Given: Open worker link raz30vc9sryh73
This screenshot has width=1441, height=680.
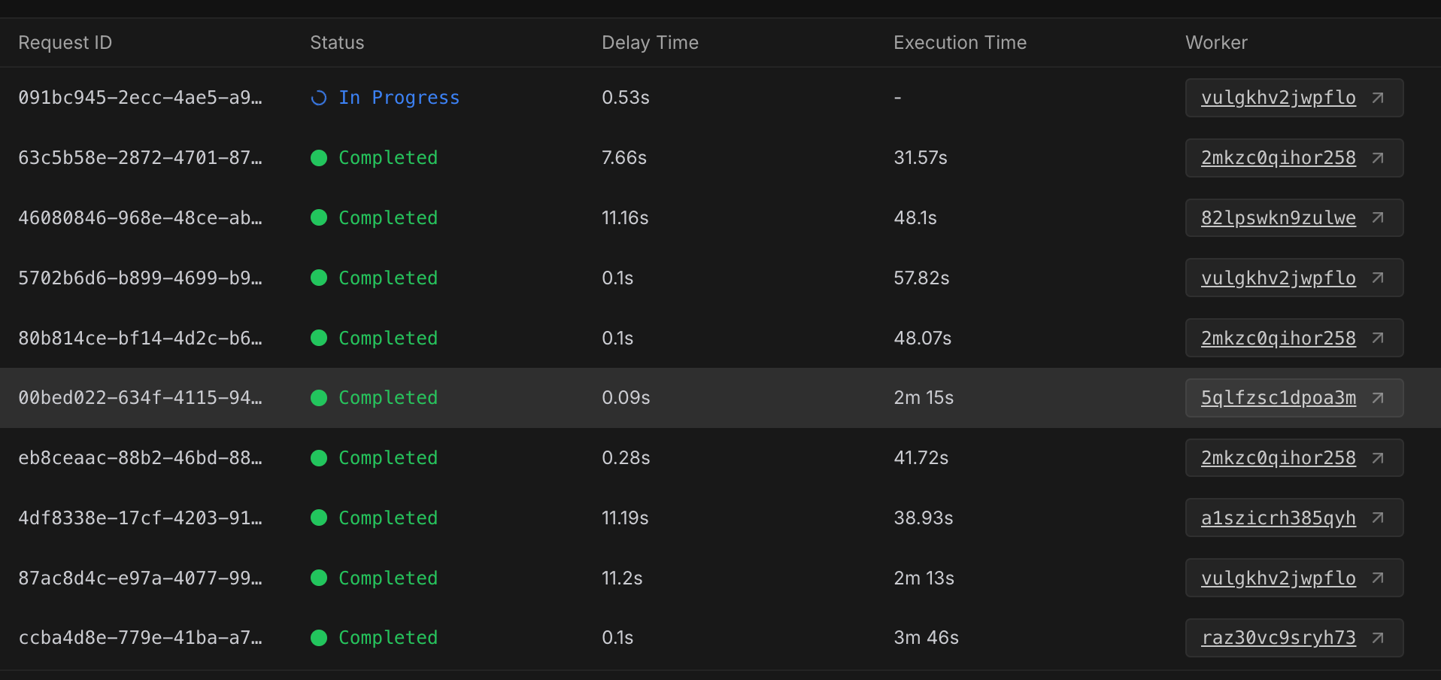Looking at the screenshot, I should pos(1278,638).
